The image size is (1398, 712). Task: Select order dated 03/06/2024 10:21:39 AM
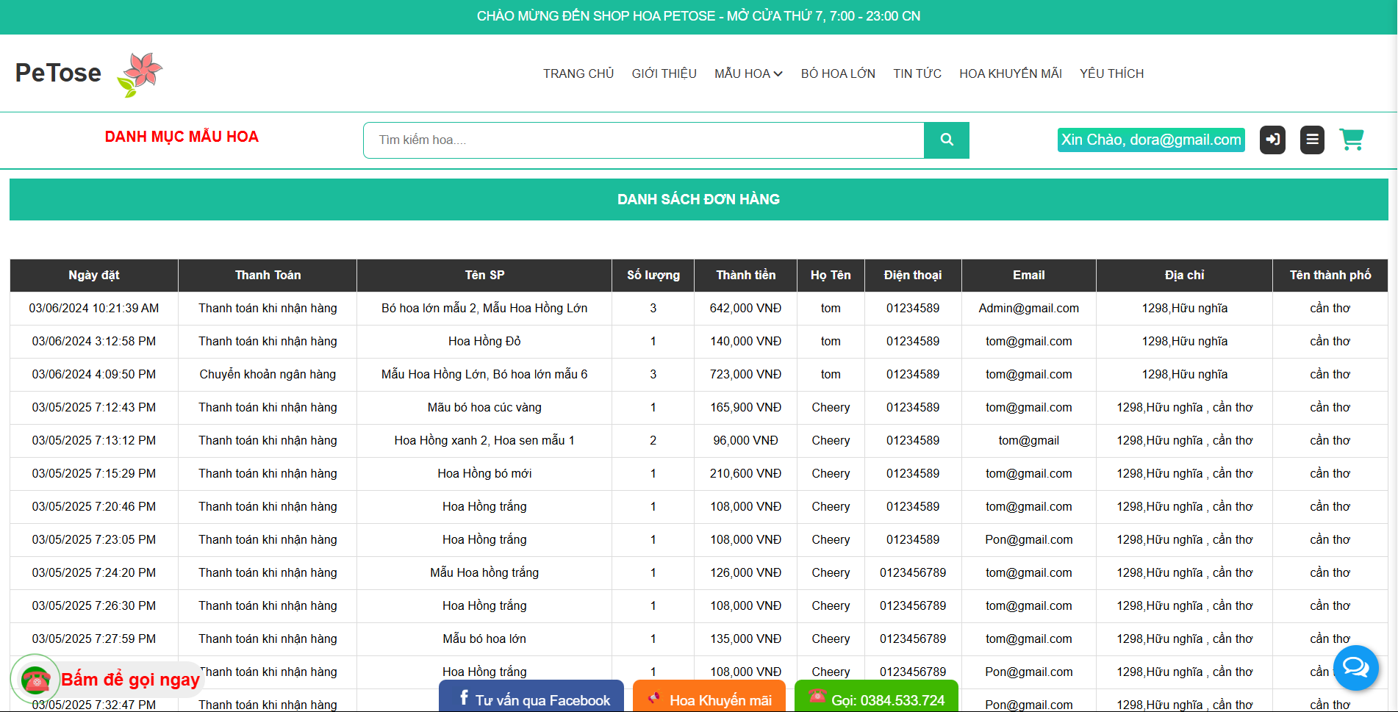(x=94, y=308)
